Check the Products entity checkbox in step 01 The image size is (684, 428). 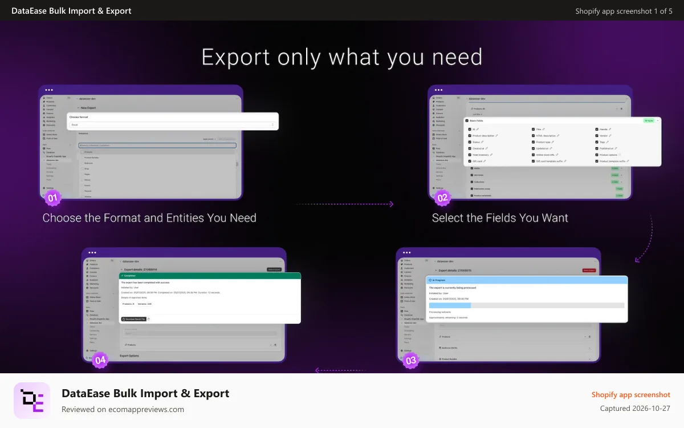click(82, 152)
